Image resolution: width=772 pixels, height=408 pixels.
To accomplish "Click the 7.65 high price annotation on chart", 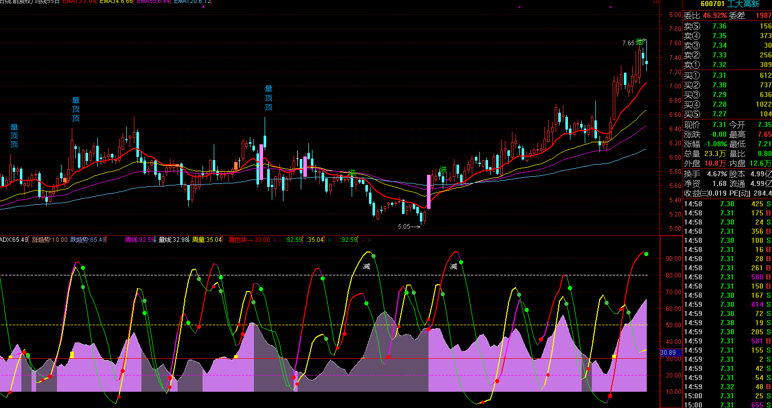I will click(x=628, y=43).
